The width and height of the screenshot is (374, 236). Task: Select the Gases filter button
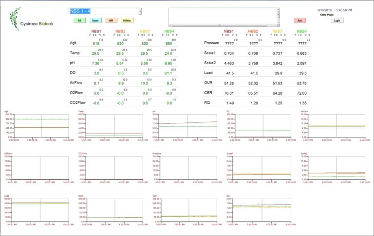(95, 21)
